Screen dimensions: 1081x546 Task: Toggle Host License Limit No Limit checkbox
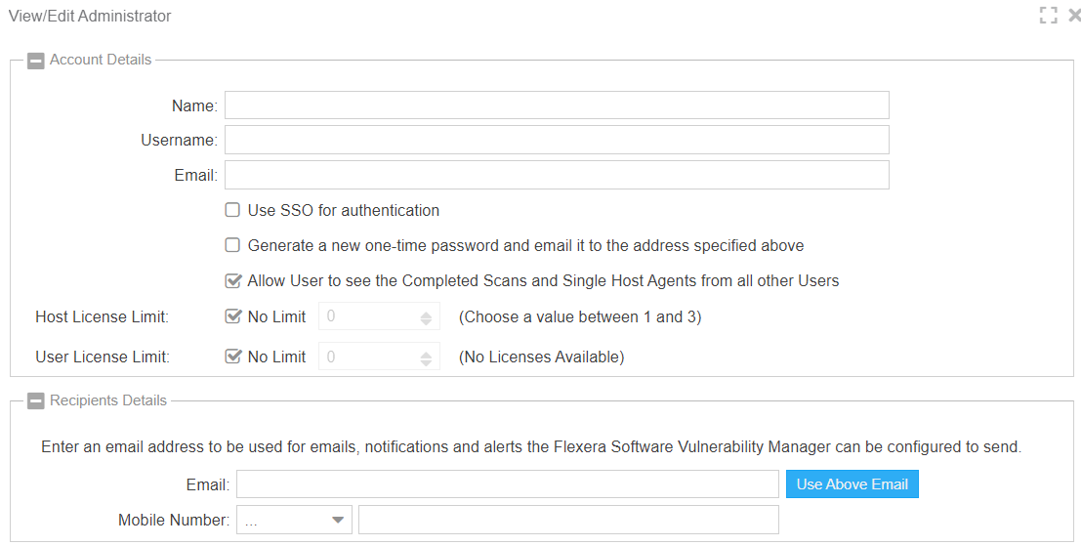point(232,316)
